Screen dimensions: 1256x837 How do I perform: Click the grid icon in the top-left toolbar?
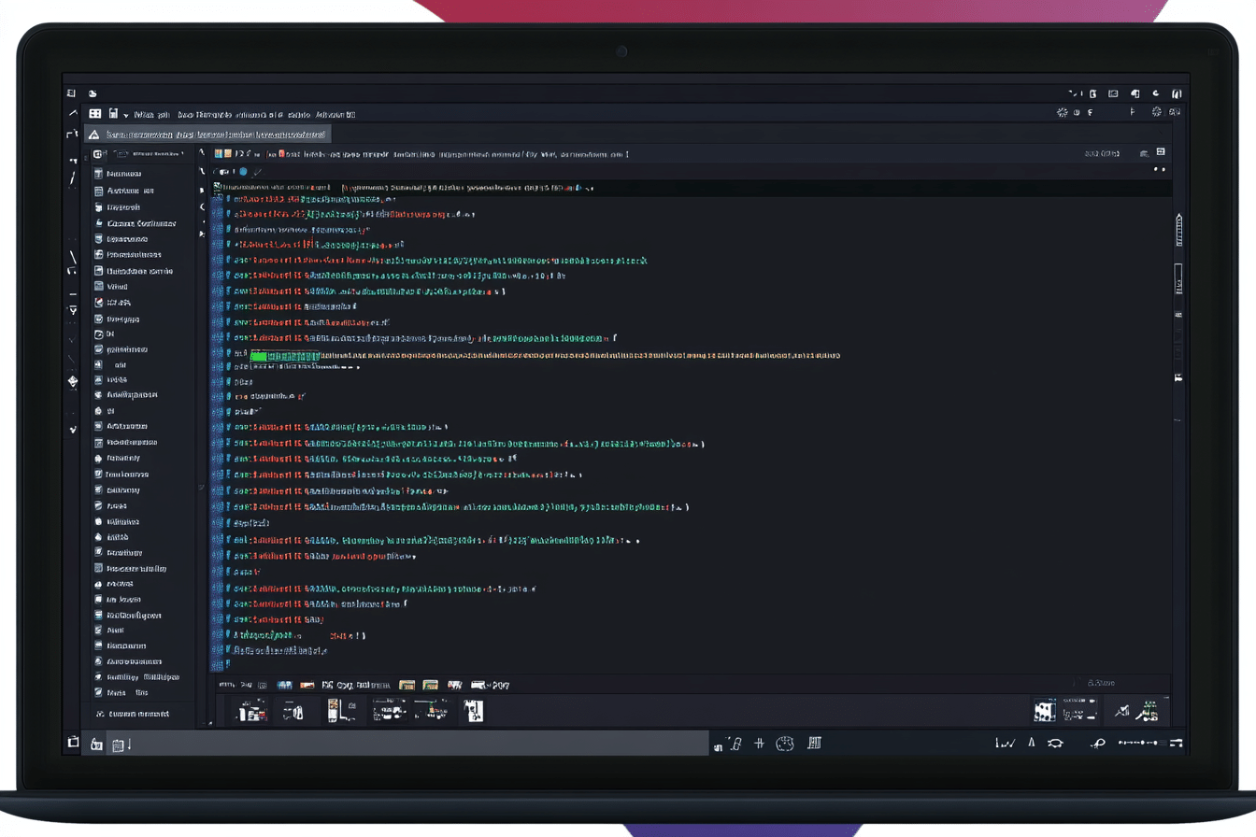tap(94, 113)
